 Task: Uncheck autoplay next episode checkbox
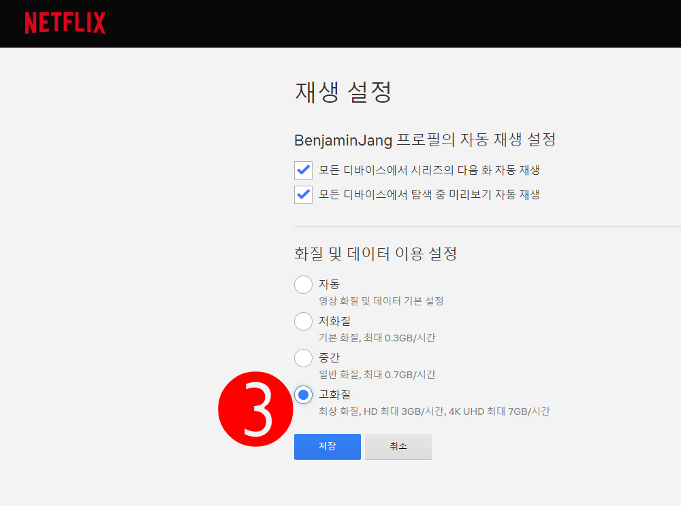[303, 170]
